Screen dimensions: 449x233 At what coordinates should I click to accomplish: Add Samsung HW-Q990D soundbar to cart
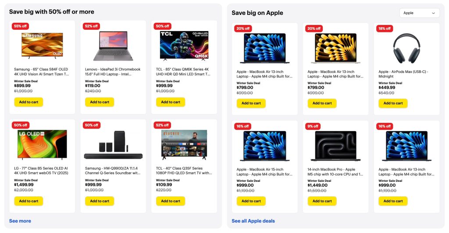(100, 201)
